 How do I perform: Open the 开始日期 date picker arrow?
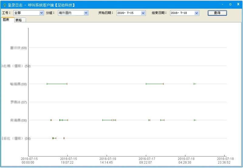pyautogui.click(x=143, y=13)
